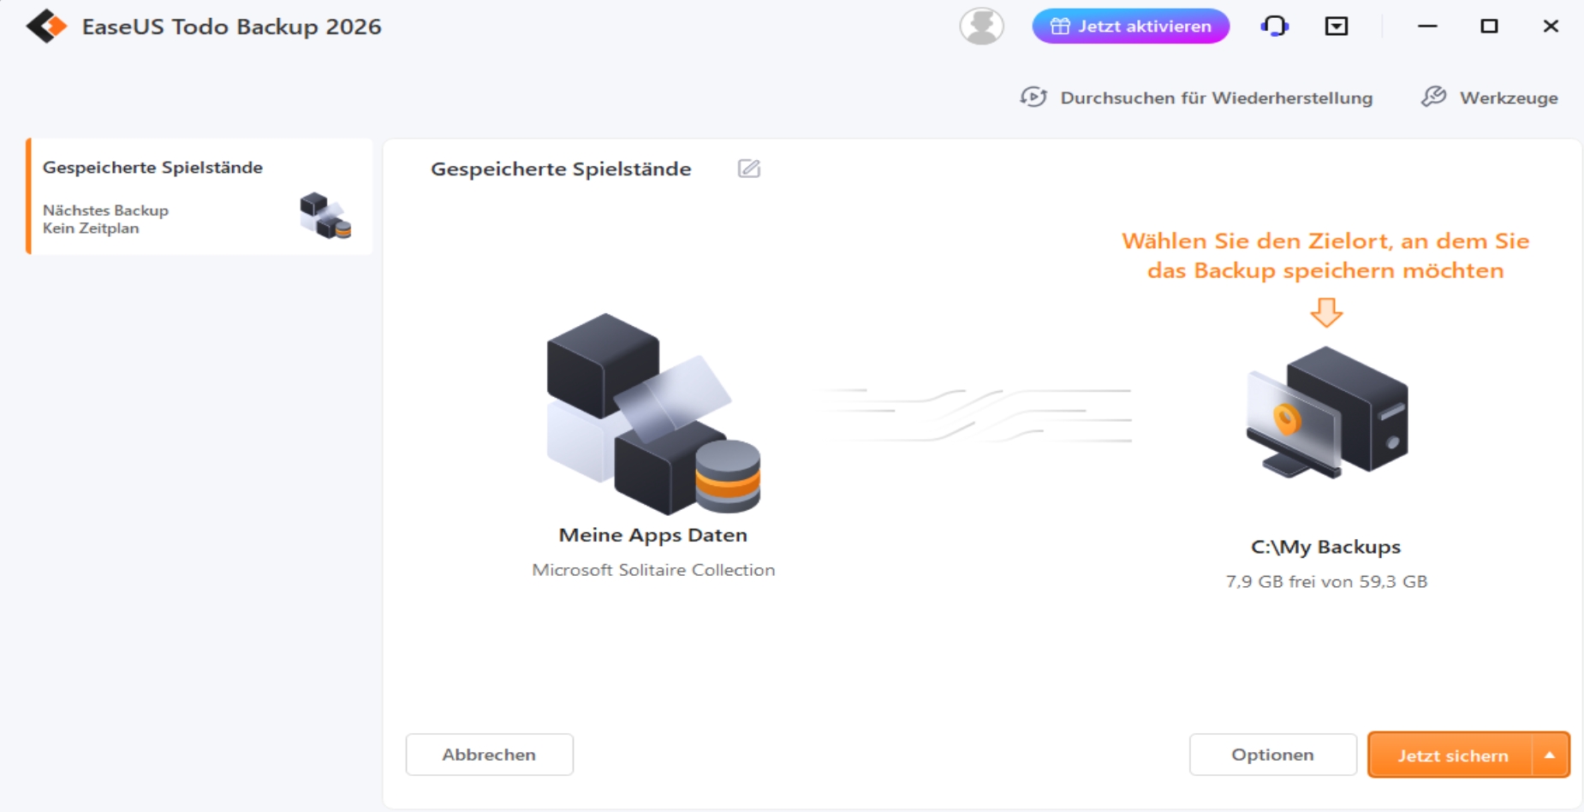Open the user account avatar
The width and height of the screenshot is (1584, 812).
tap(981, 27)
